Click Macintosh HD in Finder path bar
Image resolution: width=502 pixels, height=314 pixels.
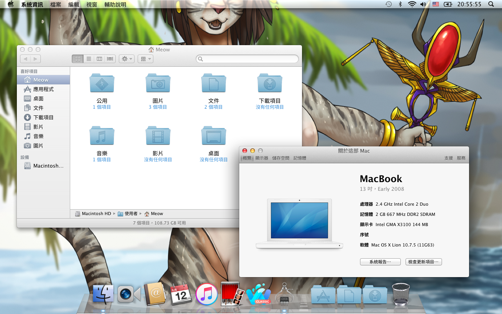pos(93,214)
